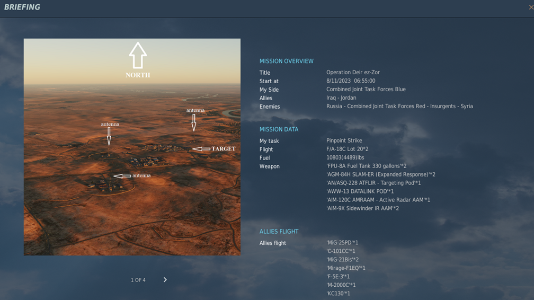Click the Pinpoint Strike task value

pyautogui.click(x=344, y=141)
